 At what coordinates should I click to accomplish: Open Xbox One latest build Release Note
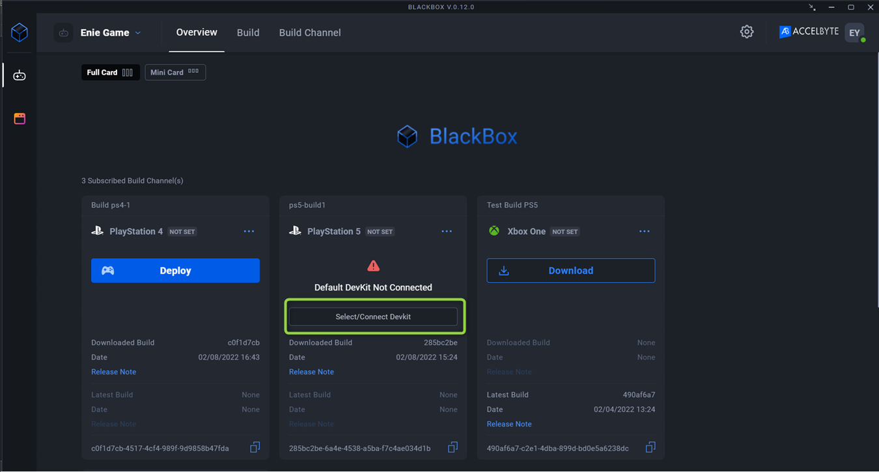[509, 424]
